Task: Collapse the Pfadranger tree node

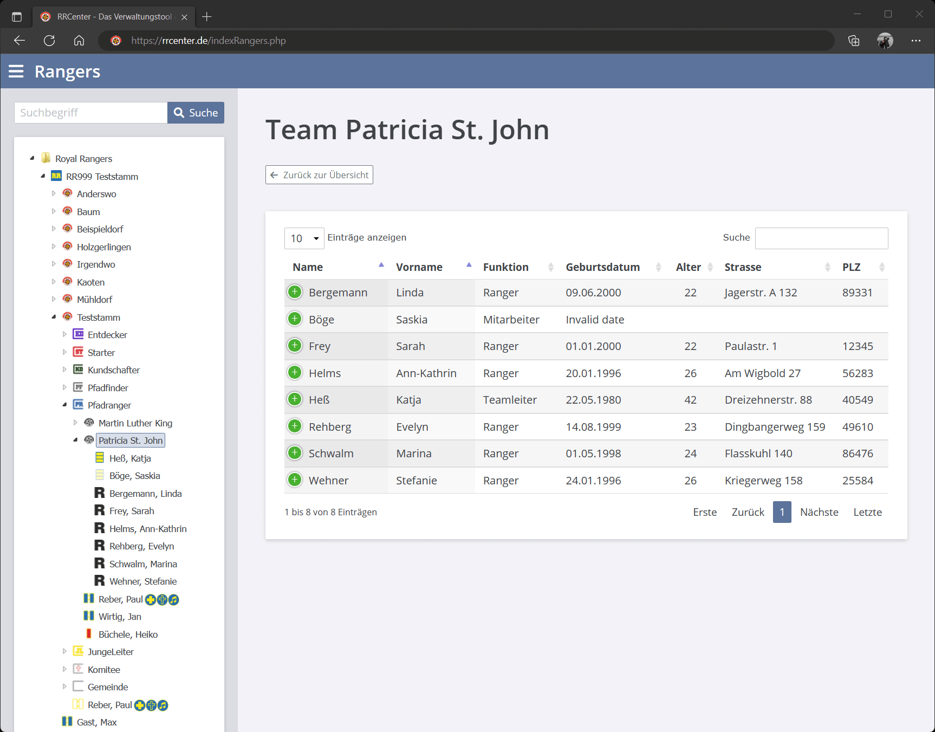Action: 64,405
